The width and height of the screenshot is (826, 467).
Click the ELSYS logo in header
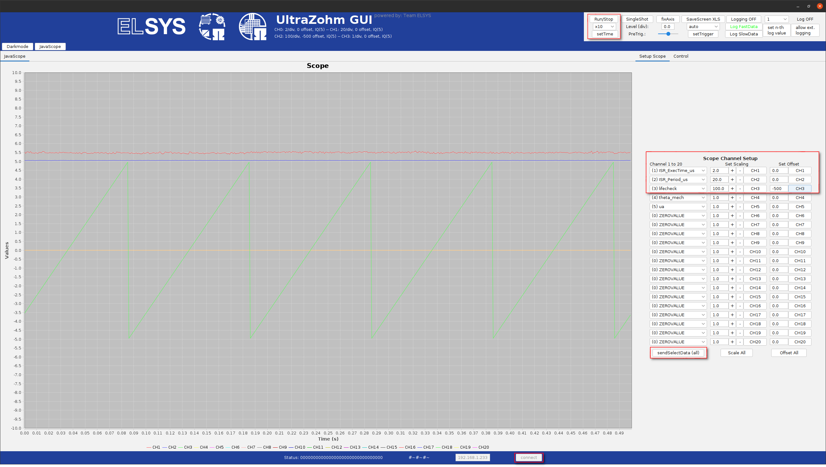coord(151,26)
